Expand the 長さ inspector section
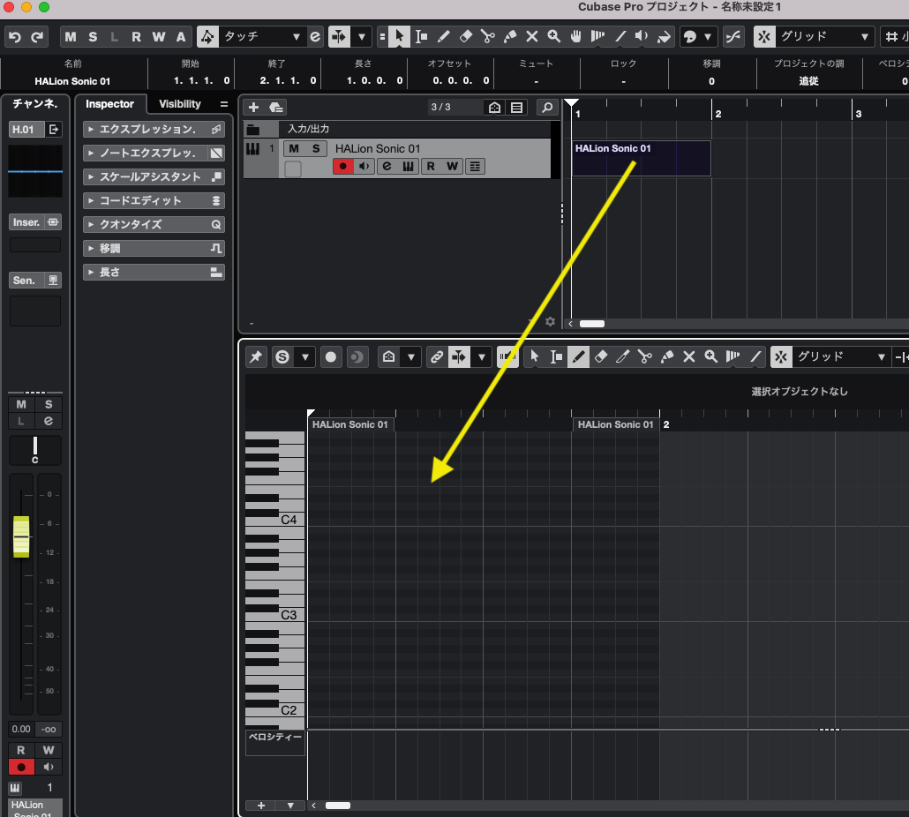Screen dimensions: 909x817 [154, 273]
